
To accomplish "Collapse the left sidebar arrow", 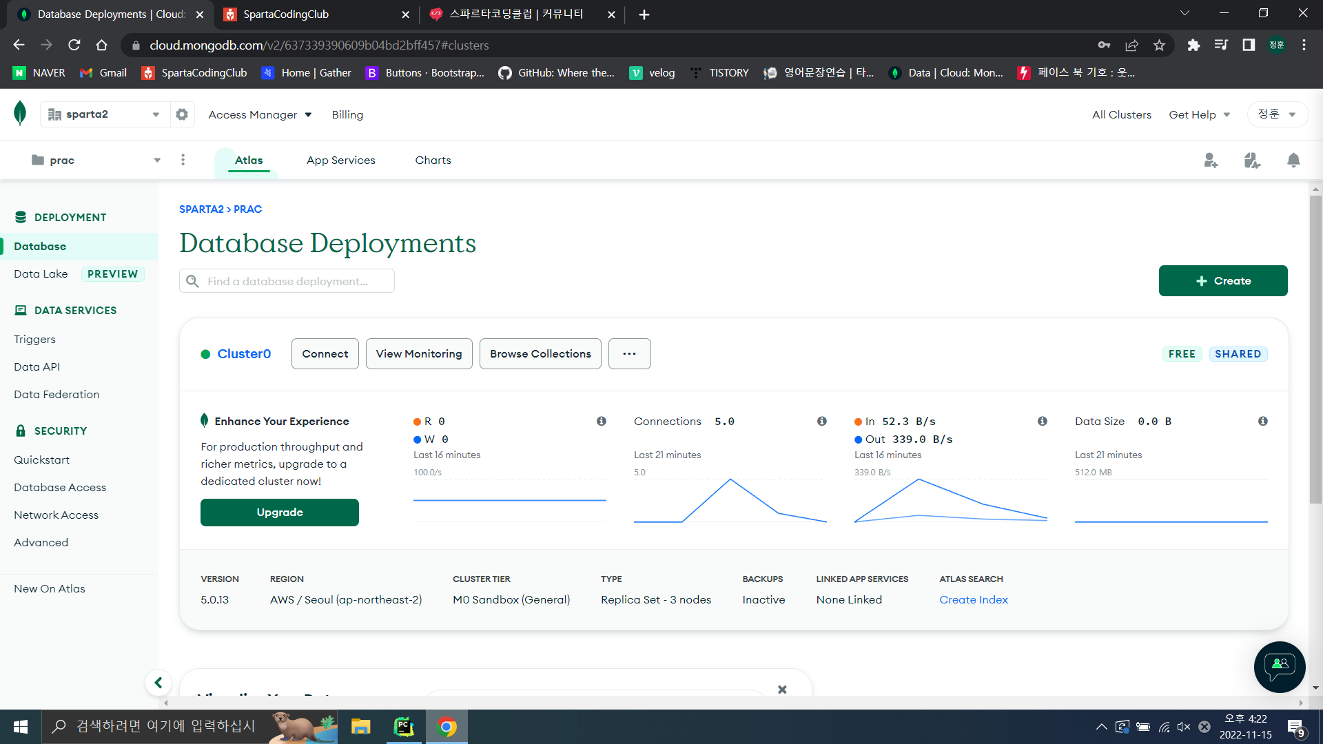I will point(158,683).
